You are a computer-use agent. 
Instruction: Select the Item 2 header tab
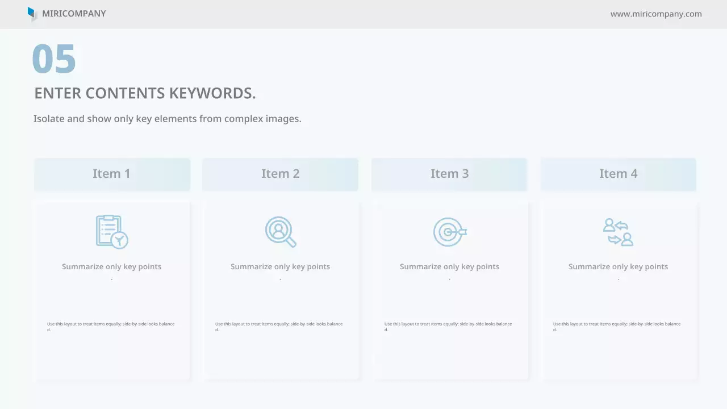pos(280,174)
